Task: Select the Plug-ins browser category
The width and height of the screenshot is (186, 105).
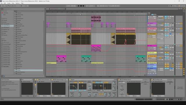Action: (5, 32)
